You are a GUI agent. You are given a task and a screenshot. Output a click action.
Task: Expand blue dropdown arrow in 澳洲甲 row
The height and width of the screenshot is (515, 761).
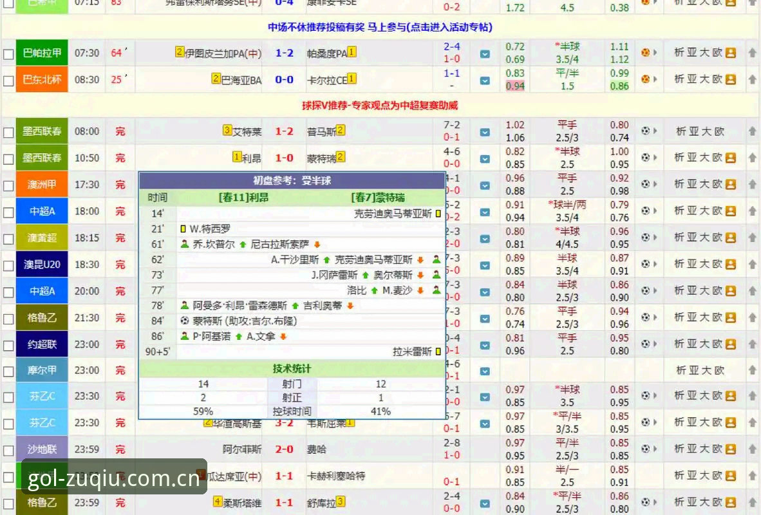pyautogui.click(x=485, y=185)
